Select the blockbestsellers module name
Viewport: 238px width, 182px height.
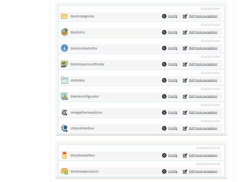point(83,155)
